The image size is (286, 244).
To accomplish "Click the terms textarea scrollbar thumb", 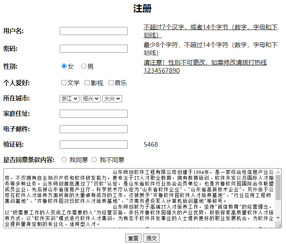I will point(278,188).
